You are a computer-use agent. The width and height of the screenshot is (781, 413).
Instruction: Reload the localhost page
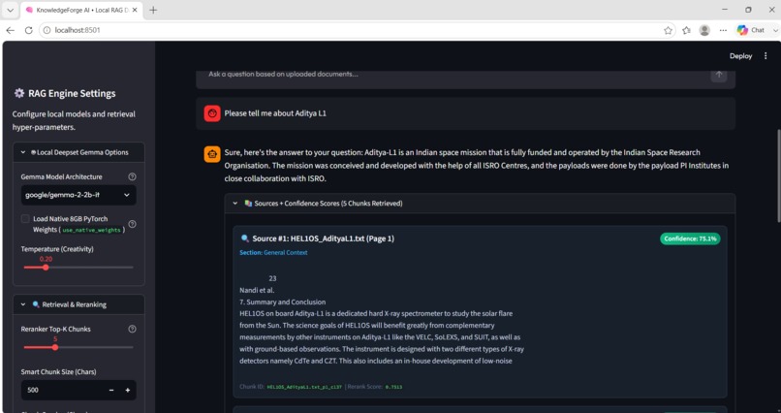(x=28, y=30)
